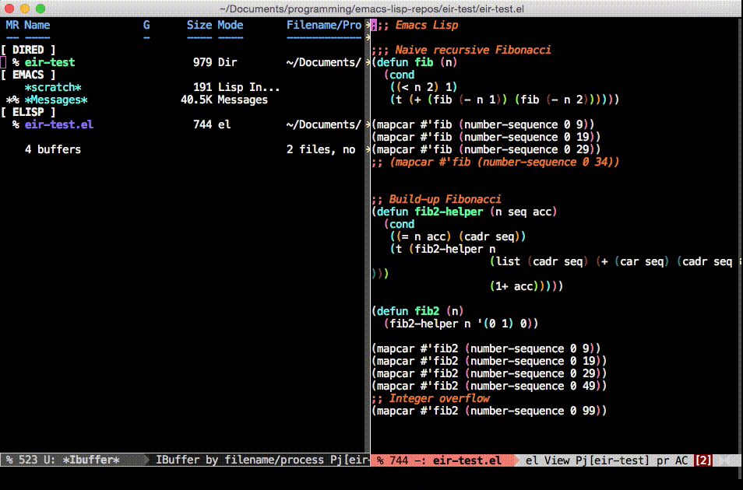Sort Ibuffer by the Name column header
This screenshot has height=490, width=743.
point(37,25)
